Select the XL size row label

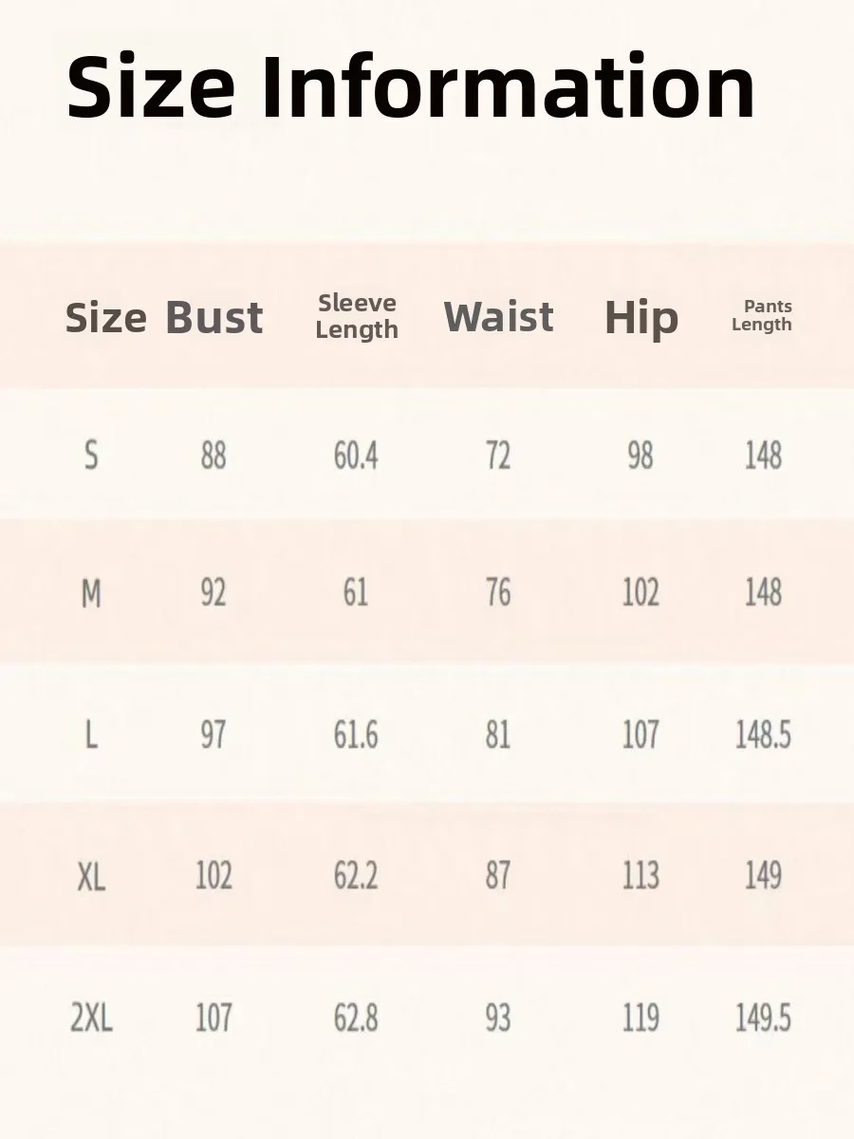91,876
